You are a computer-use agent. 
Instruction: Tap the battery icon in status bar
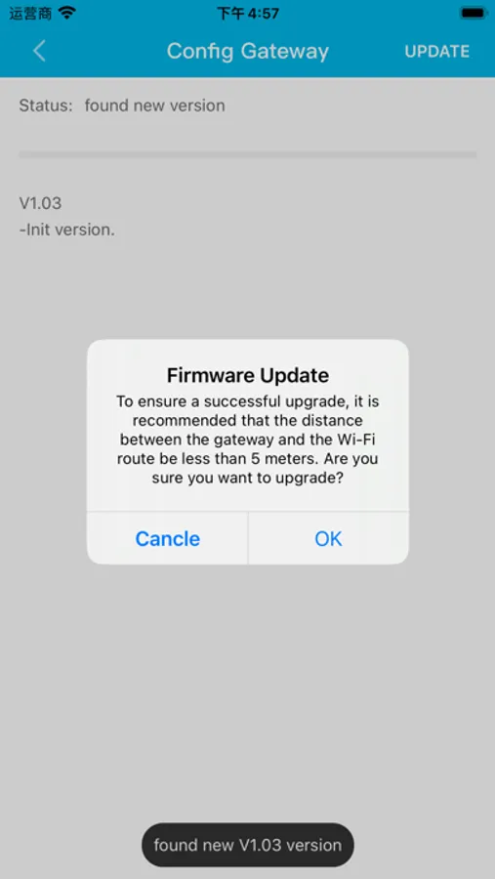tap(473, 13)
